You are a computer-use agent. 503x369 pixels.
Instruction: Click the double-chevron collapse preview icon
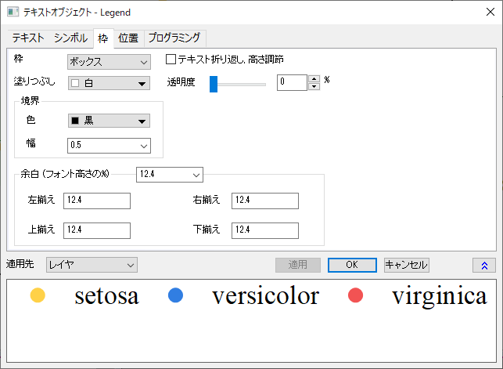[484, 266]
